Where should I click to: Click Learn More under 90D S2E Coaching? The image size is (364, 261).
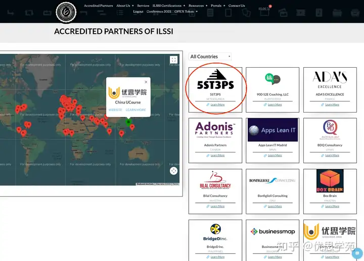click(x=275, y=105)
